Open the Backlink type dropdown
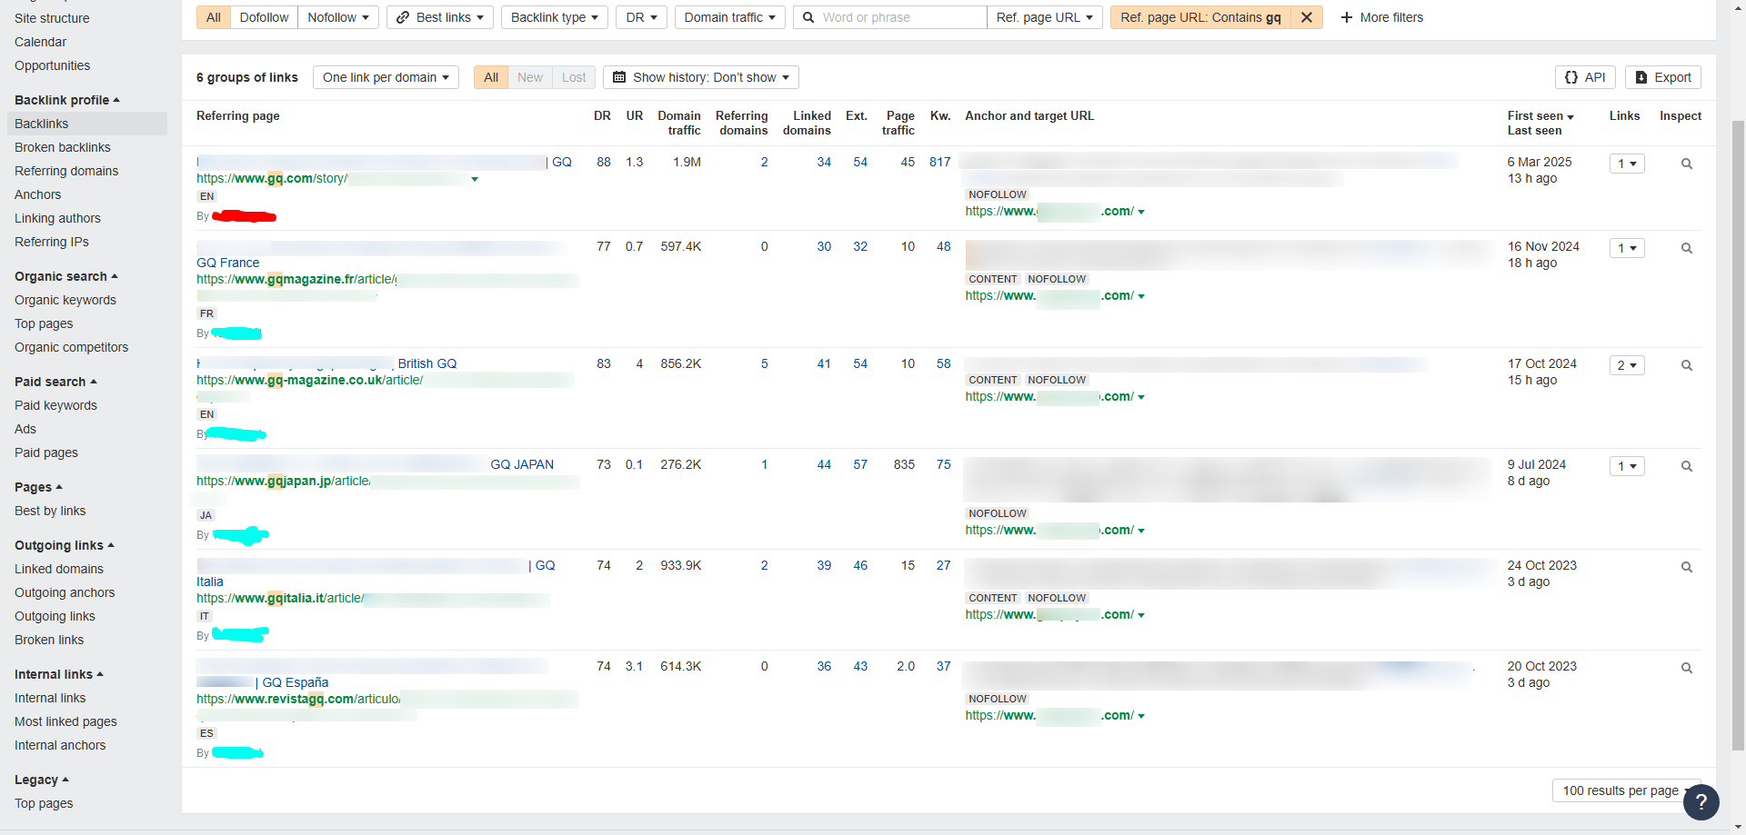This screenshot has width=1746, height=835. click(555, 17)
